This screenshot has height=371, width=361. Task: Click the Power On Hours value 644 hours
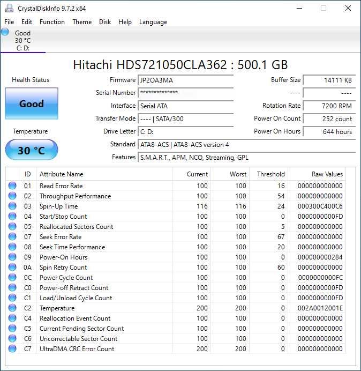tap(329, 131)
